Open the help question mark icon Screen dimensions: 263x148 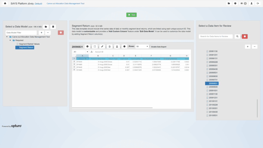click(235, 4)
